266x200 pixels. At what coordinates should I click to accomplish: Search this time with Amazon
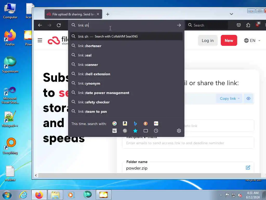(125, 123)
